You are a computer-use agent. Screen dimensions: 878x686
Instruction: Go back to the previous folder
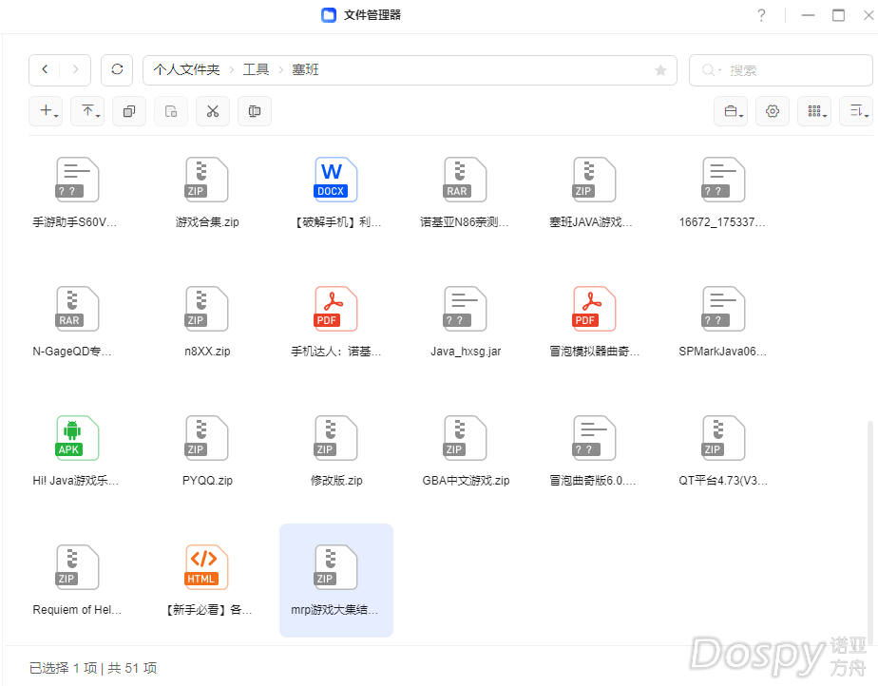click(45, 70)
